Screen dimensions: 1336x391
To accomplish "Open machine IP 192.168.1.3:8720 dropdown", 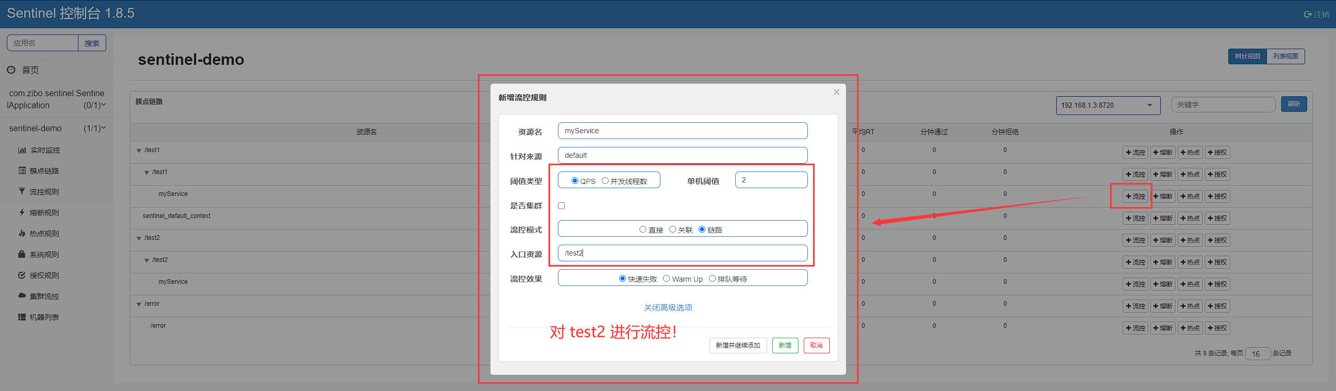I will click(x=1108, y=105).
